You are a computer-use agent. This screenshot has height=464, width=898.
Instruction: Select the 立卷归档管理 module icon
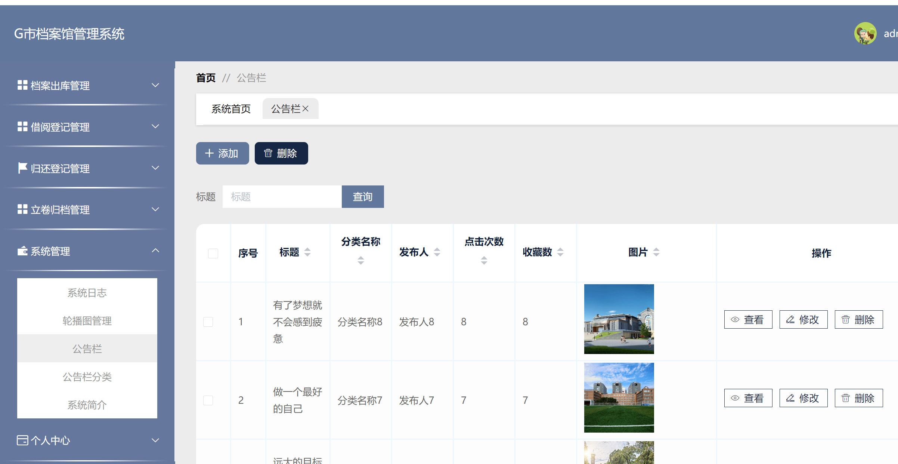22,209
